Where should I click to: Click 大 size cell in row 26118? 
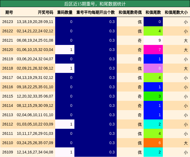(x=176, y=68)
